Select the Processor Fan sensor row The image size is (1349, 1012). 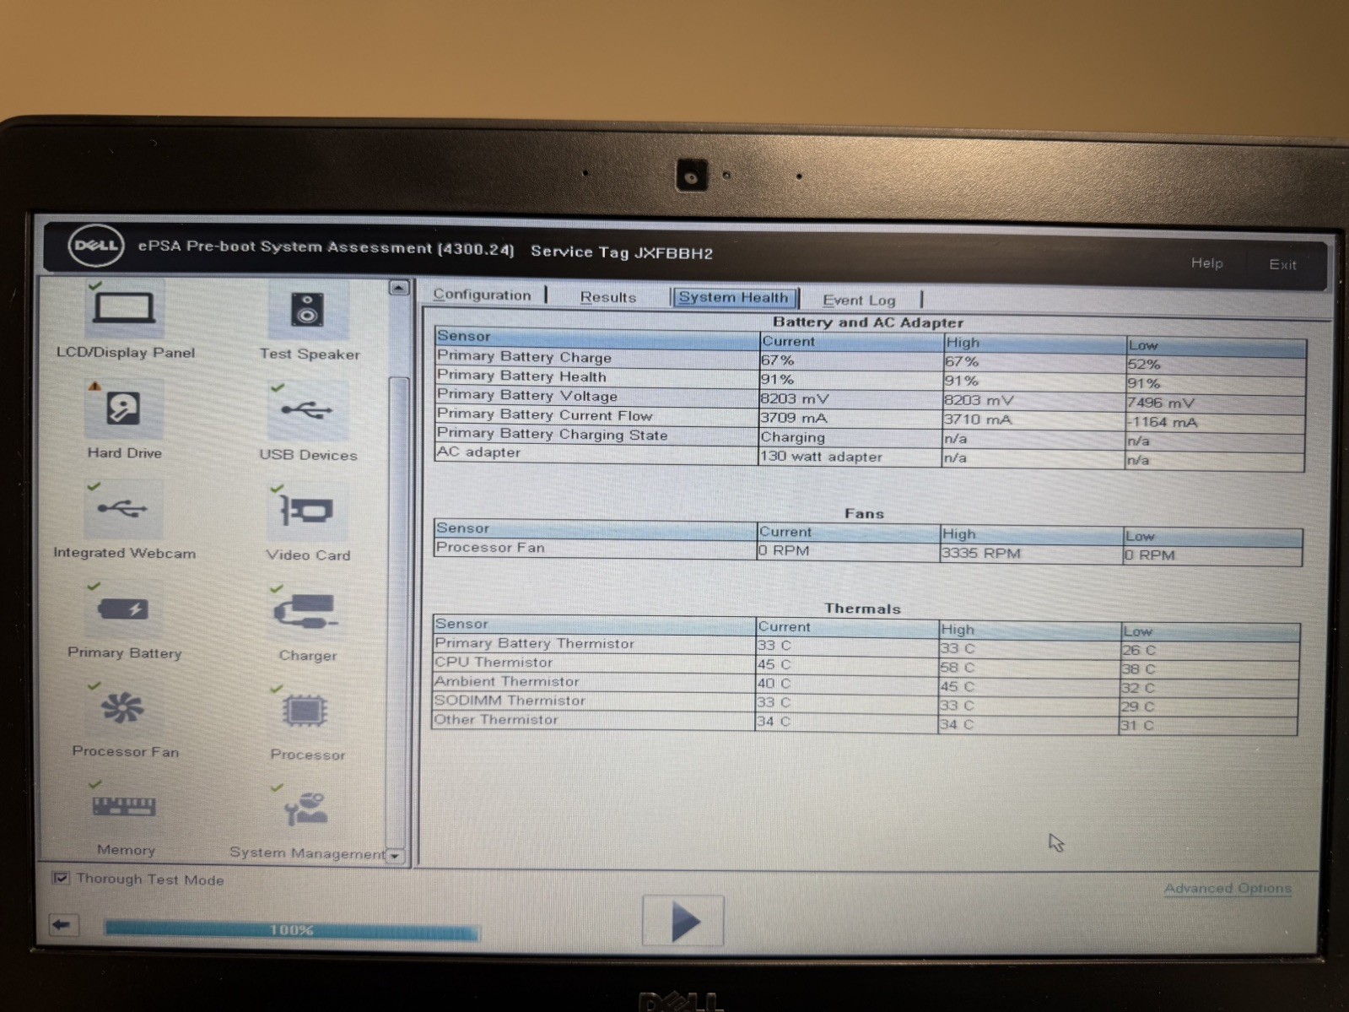pyautogui.click(x=868, y=551)
